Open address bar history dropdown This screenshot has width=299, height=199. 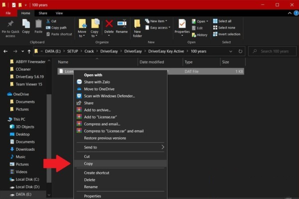pyautogui.click(x=230, y=51)
